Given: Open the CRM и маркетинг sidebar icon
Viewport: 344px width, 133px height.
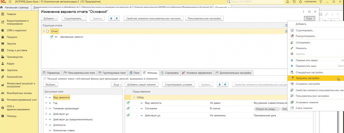Looking at the screenshot, I should coord(3,30).
